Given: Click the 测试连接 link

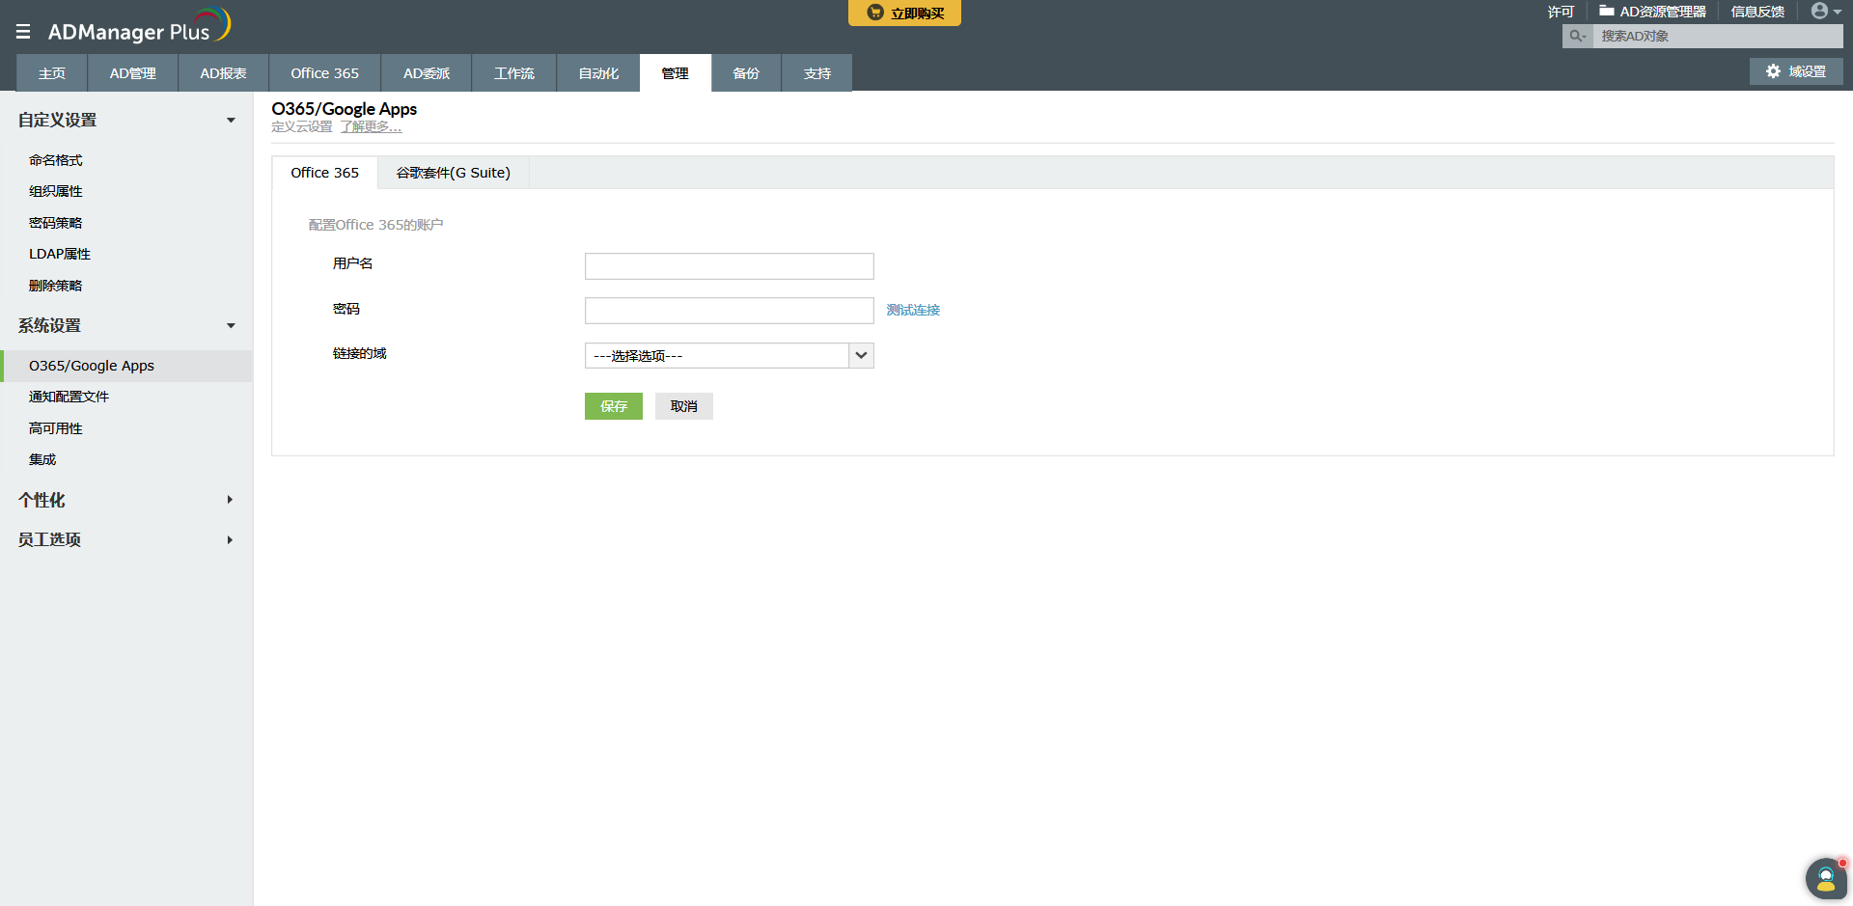Looking at the screenshot, I should pyautogui.click(x=913, y=310).
